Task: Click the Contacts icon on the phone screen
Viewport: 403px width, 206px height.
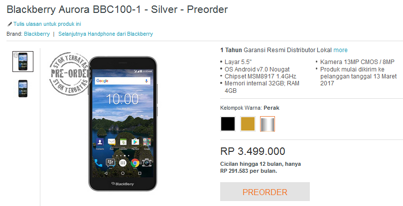Action: [x=100, y=142]
